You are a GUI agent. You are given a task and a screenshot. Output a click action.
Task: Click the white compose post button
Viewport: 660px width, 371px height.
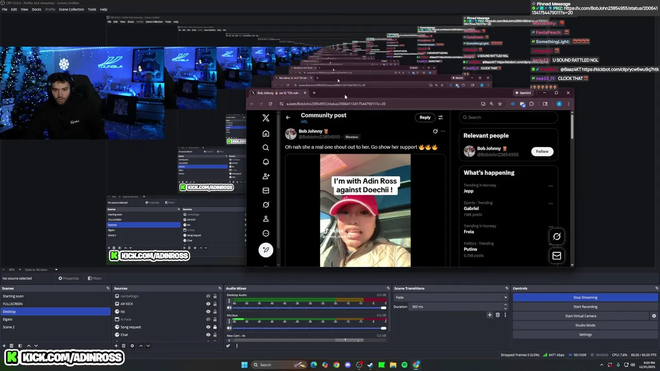(266, 250)
